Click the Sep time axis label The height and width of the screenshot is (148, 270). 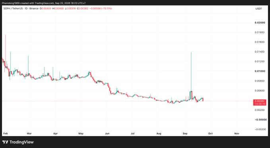pyautogui.click(x=185, y=134)
